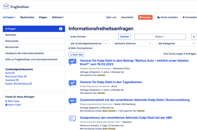Image resolution: width=197 pixels, height=130 pixels.
Task: Expand Mehr Suchoptionen
Action: (x=81, y=48)
